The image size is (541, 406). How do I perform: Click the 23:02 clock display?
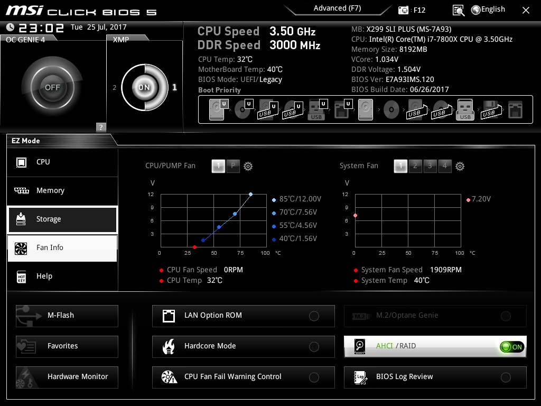tap(41, 27)
